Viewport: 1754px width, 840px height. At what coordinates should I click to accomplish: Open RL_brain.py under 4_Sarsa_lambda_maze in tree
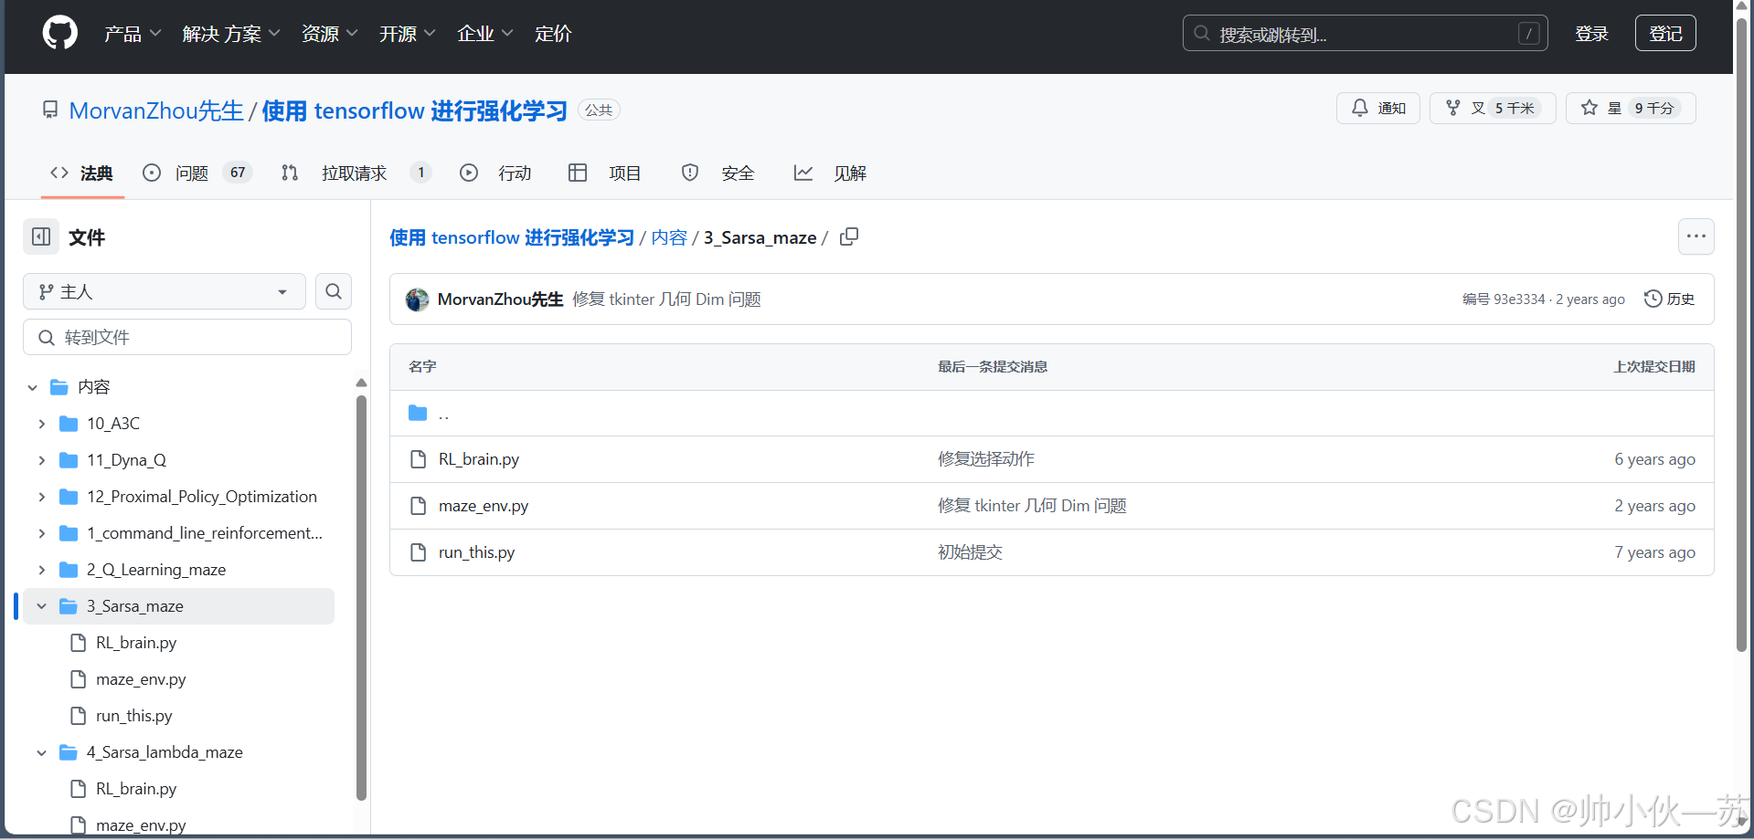(136, 789)
